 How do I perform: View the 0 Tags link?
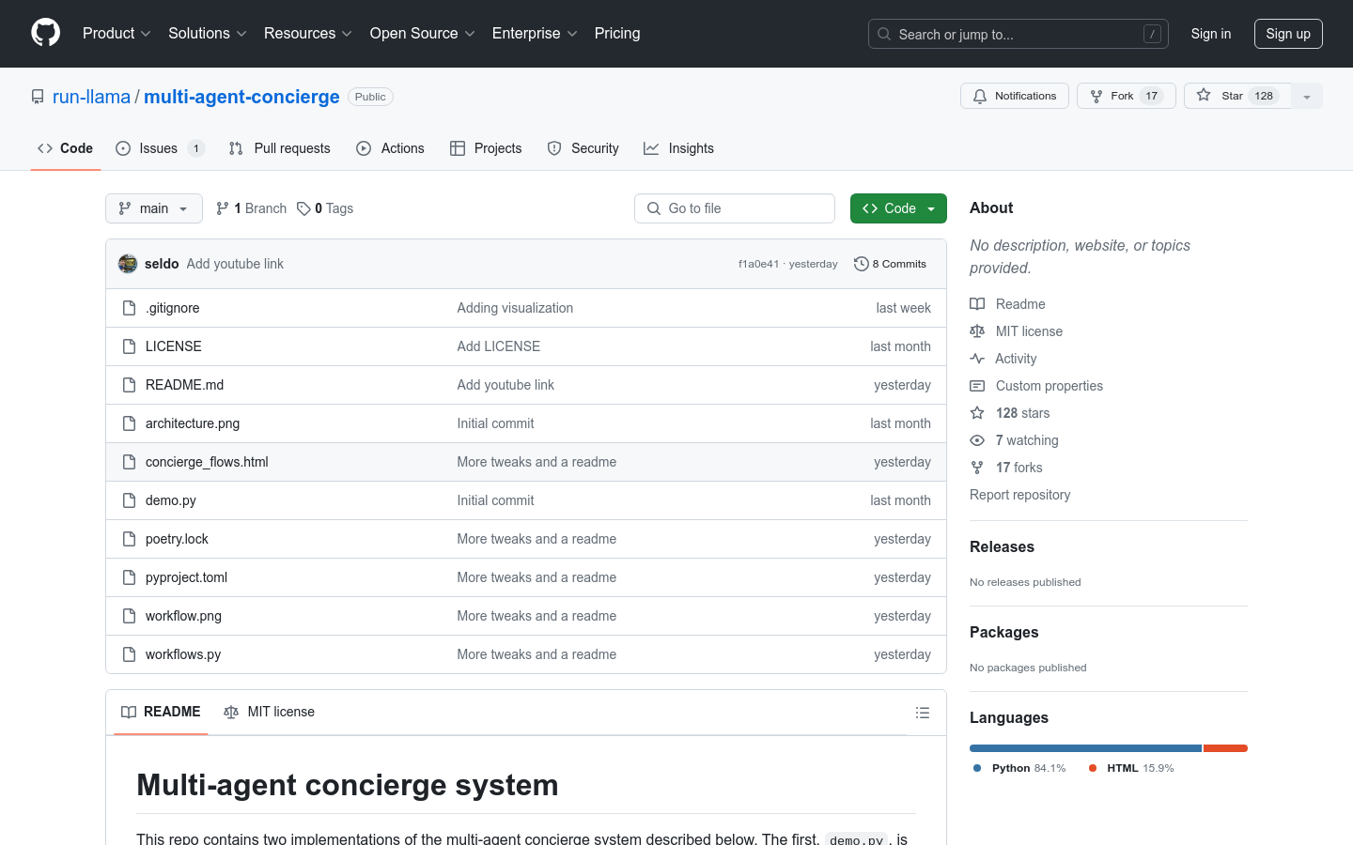pyautogui.click(x=325, y=208)
